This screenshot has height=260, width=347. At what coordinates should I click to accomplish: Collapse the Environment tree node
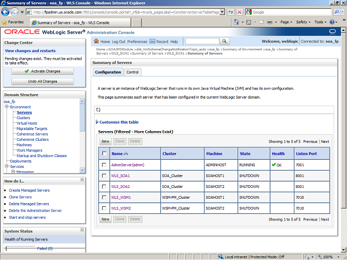[6, 107]
